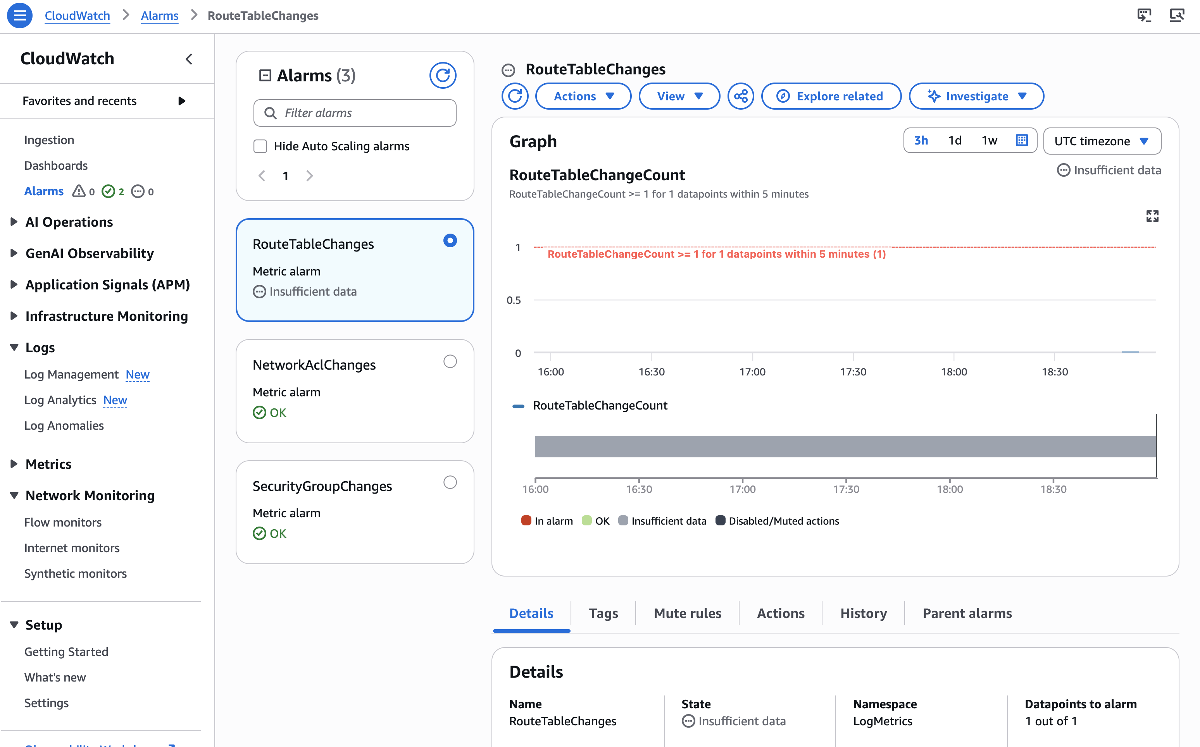
Task: Change the UTC timezone dropdown
Action: click(1102, 141)
